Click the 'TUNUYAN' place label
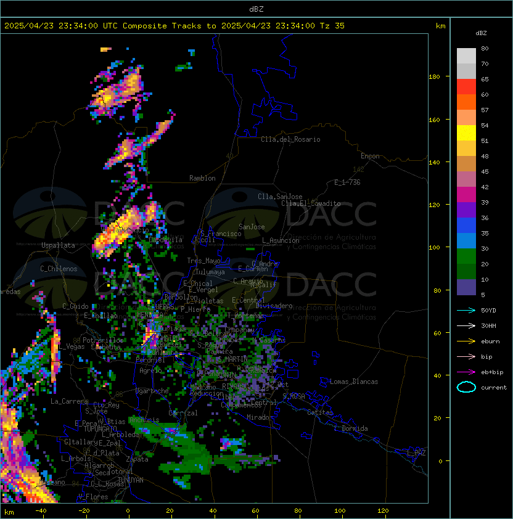The image size is (513, 519). coord(131,480)
